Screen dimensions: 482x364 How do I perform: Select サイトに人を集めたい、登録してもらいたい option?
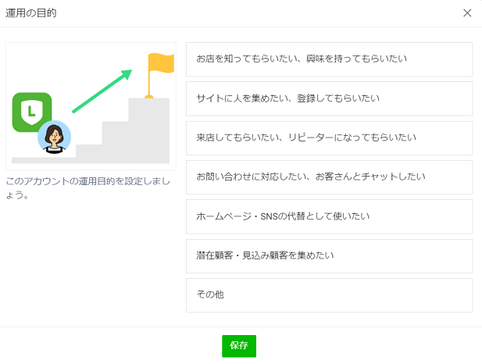pos(329,98)
